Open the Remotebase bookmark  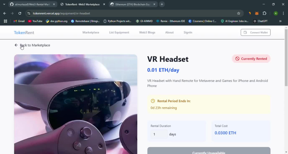(x=86, y=21)
